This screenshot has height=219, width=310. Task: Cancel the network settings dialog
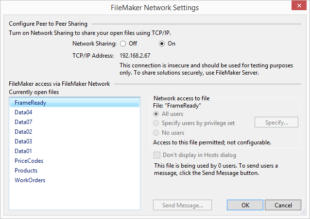coord(283,205)
